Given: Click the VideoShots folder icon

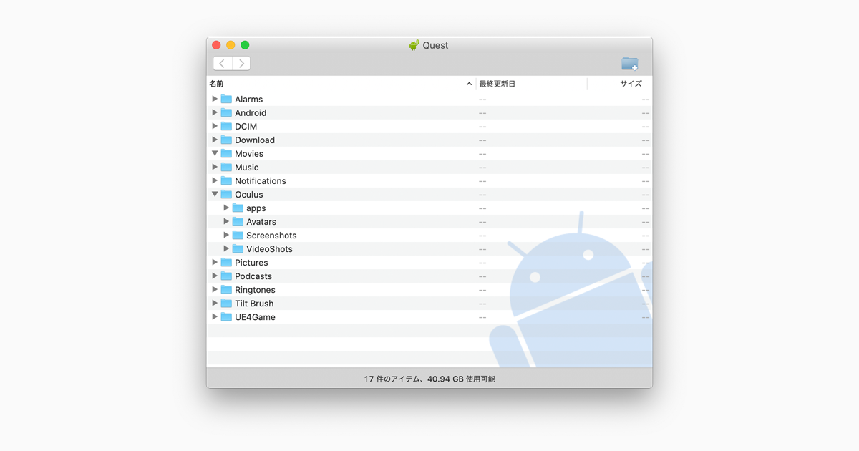Looking at the screenshot, I should click(x=238, y=248).
